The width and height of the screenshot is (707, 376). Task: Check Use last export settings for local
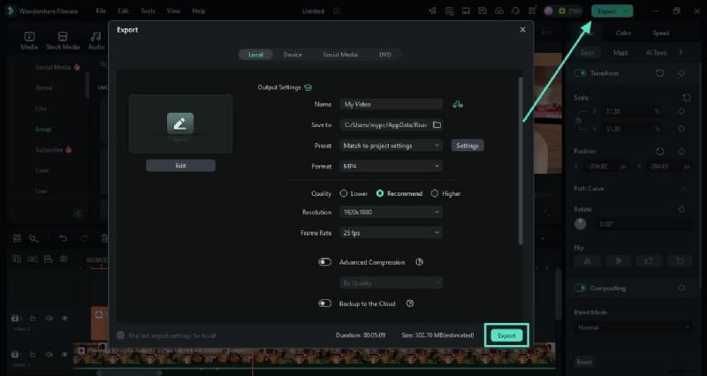pos(121,335)
